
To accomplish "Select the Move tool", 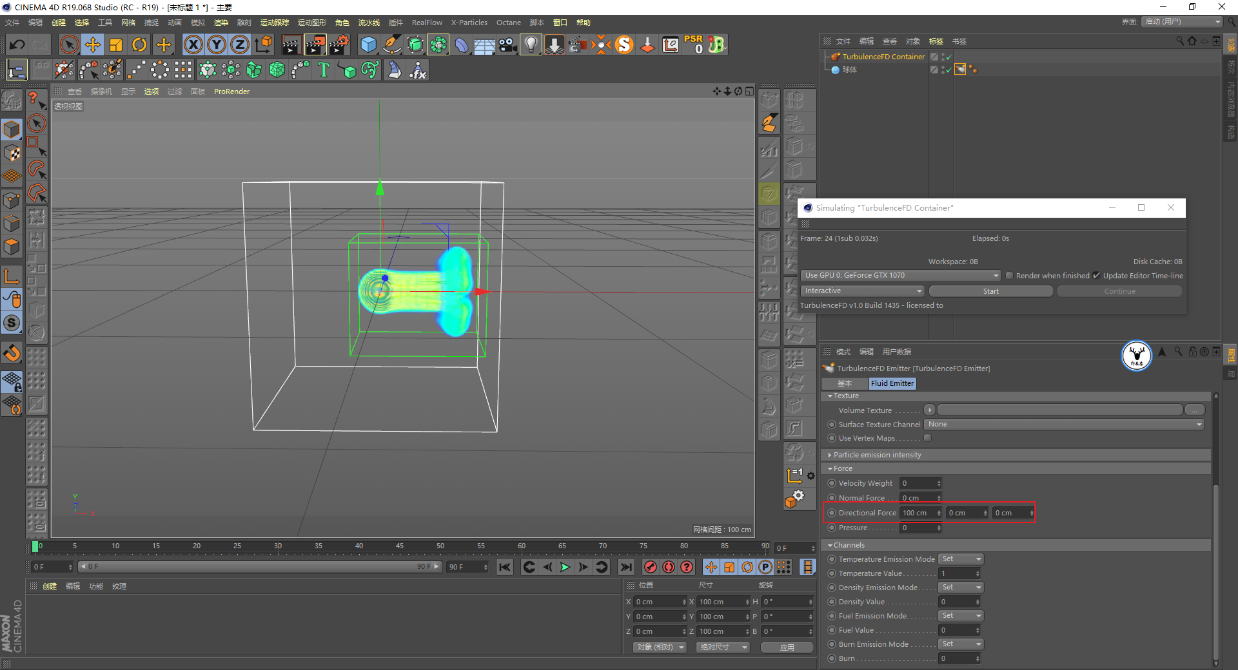I will tap(93, 44).
